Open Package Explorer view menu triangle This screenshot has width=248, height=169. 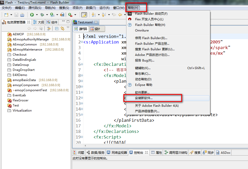[x=68, y=27]
